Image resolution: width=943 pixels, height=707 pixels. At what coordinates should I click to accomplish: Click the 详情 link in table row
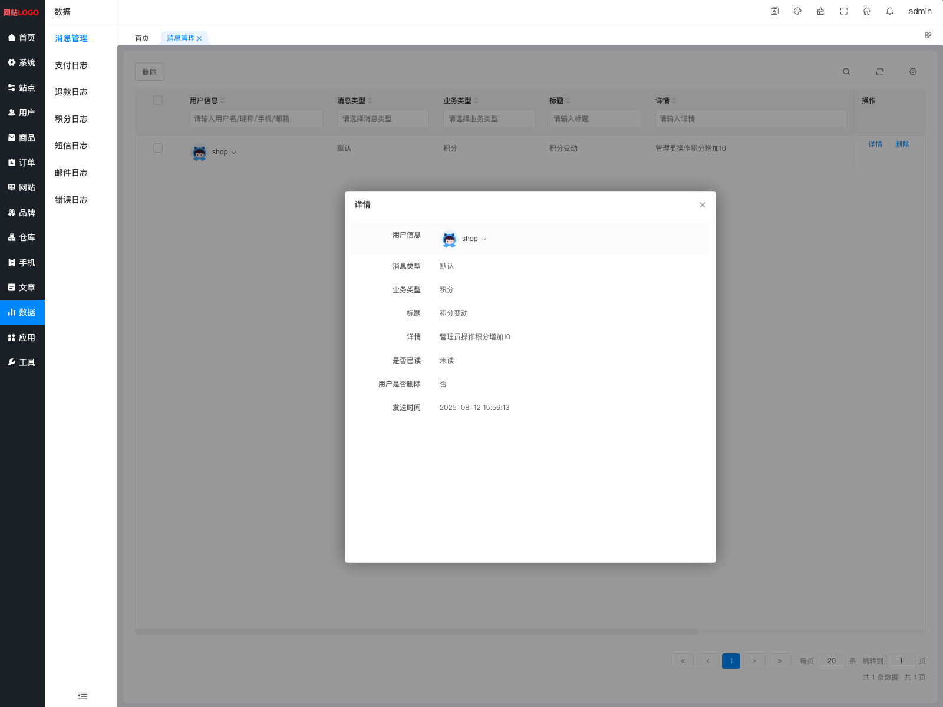(x=875, y=144)
